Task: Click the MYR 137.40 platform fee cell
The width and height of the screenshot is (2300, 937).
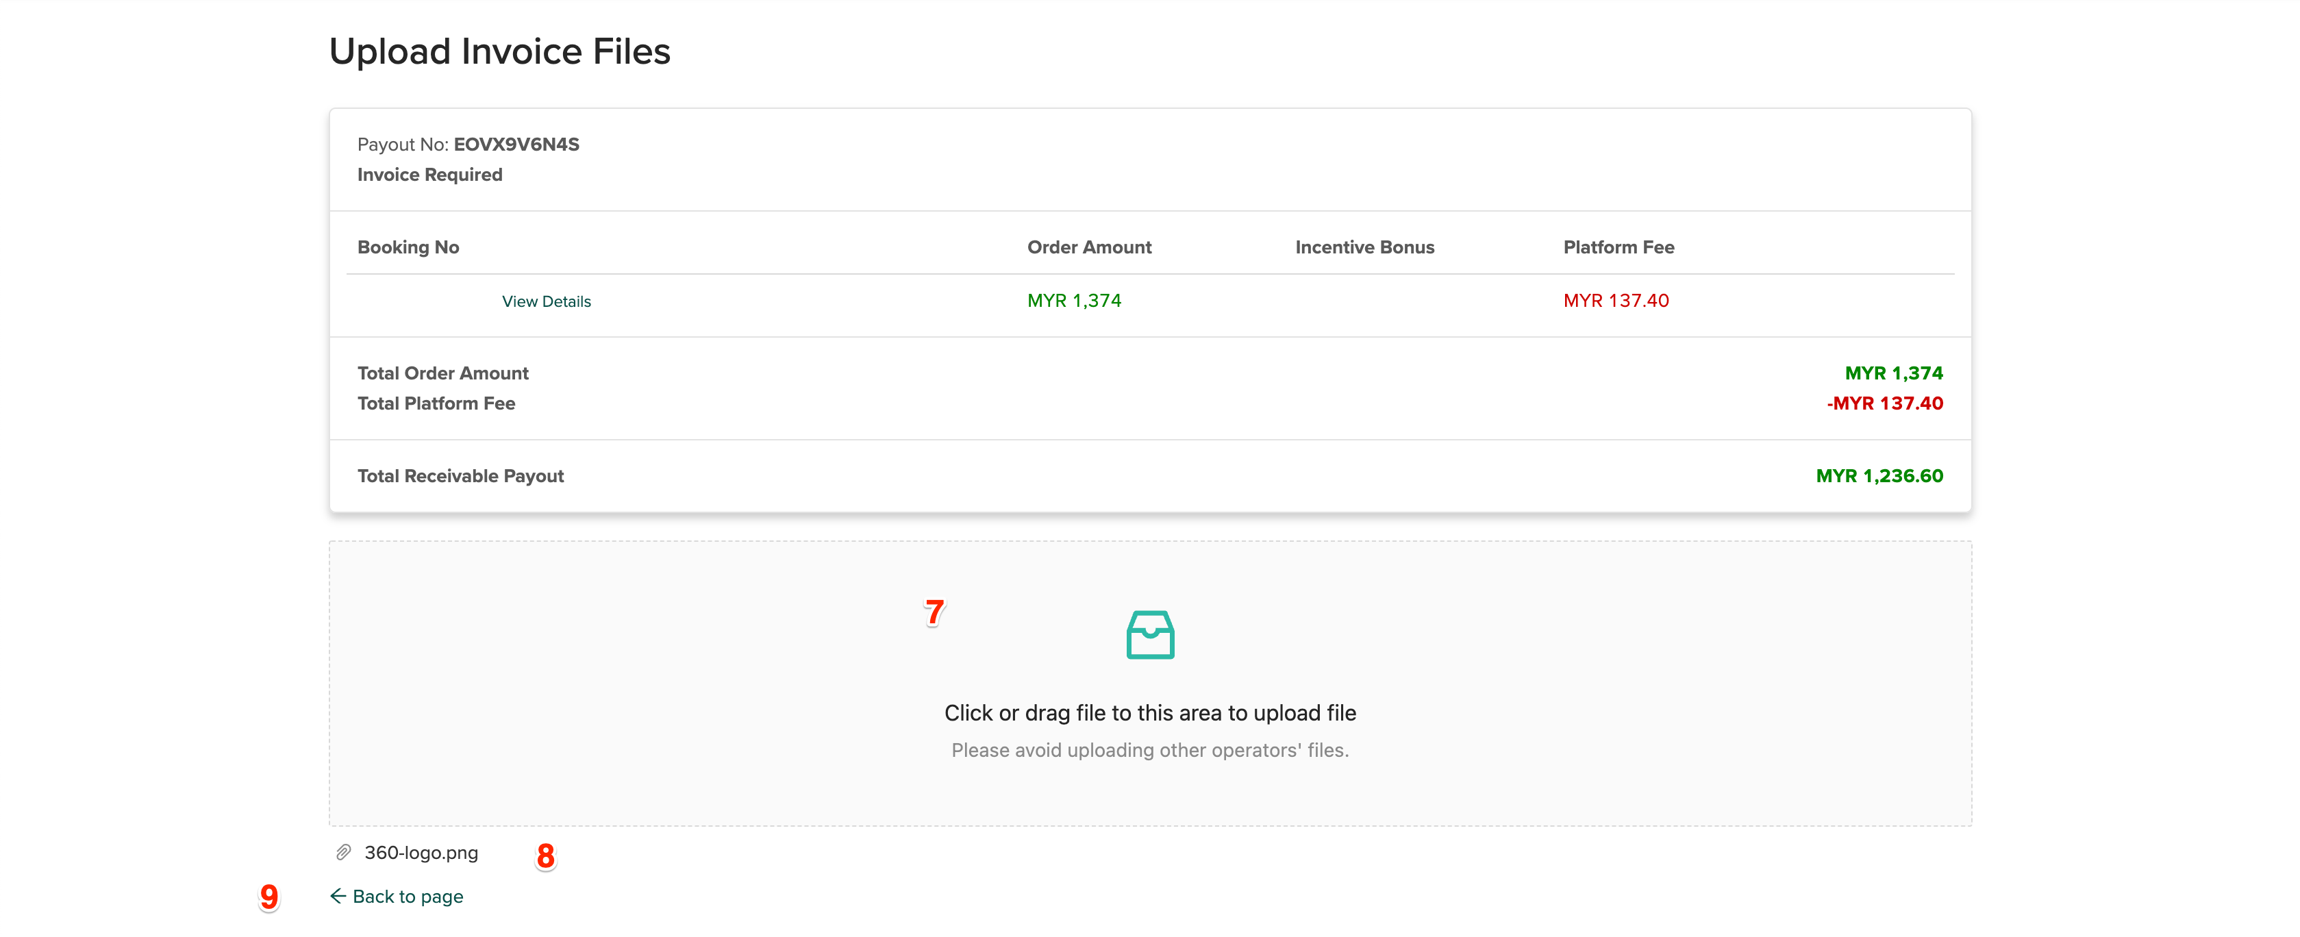Action: pos(1615,301)
